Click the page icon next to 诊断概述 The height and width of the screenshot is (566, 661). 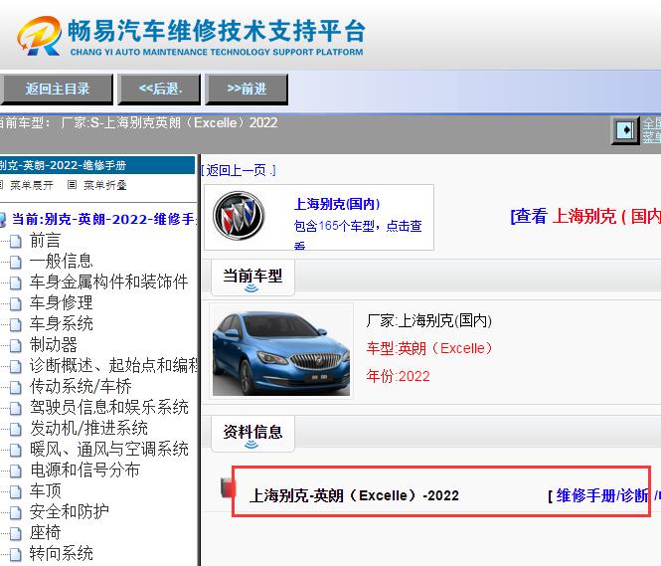[x=16, y=367]
